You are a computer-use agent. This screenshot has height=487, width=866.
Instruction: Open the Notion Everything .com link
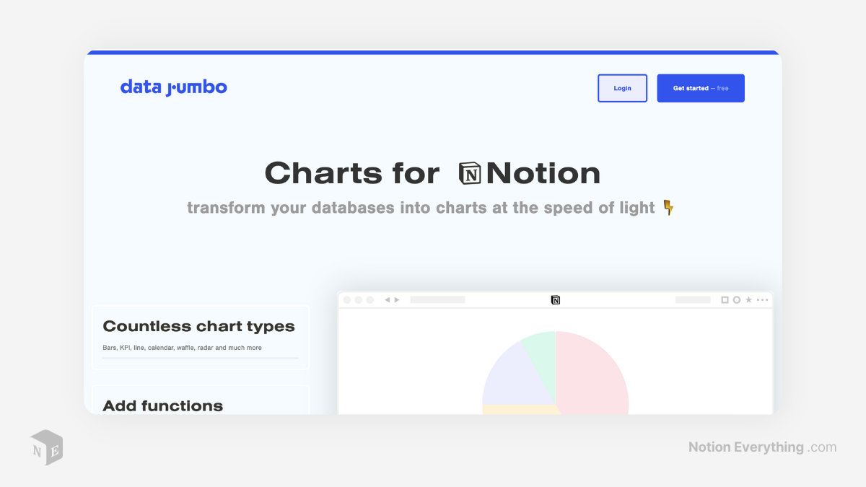click(761, 447)
